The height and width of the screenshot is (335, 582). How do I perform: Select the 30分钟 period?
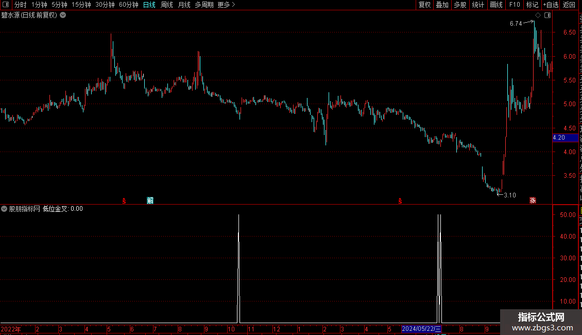pyautogui.click(x=105, y=5)
